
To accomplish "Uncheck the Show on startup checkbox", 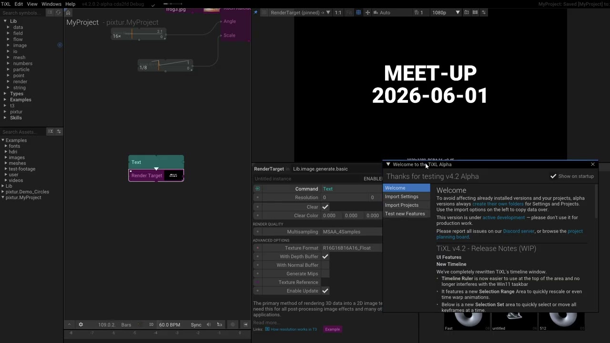I will 553,176.
